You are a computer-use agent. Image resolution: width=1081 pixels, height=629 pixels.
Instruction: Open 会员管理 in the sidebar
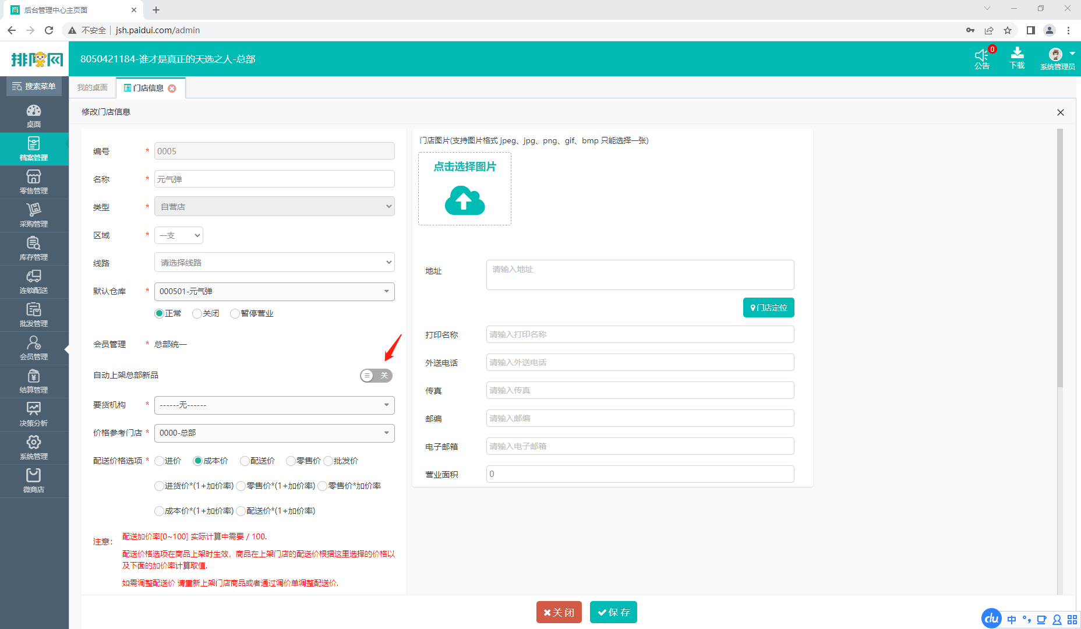coord(34,348)
